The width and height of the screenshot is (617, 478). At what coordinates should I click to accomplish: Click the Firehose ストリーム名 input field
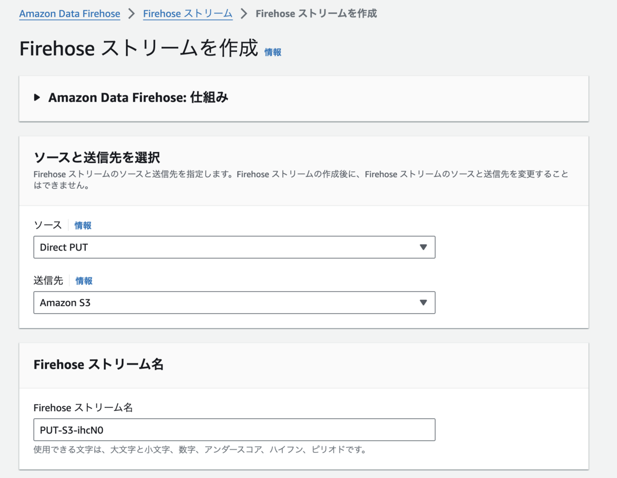pos(234,430)
